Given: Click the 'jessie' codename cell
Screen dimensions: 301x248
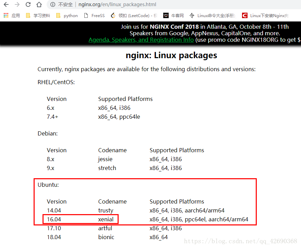Looking at the screenshot, I should point(105,159).
